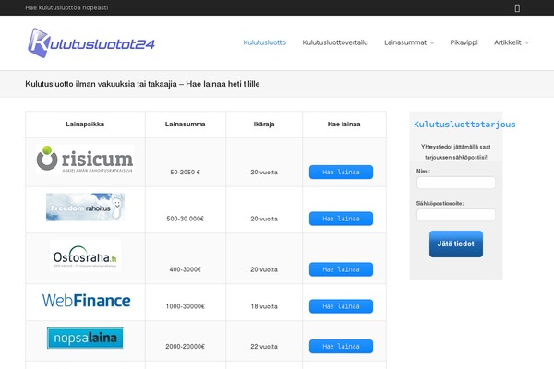Select the 500-30 000€ loan amount
This screenshot has height=369, width=554.
click(186, 219)
